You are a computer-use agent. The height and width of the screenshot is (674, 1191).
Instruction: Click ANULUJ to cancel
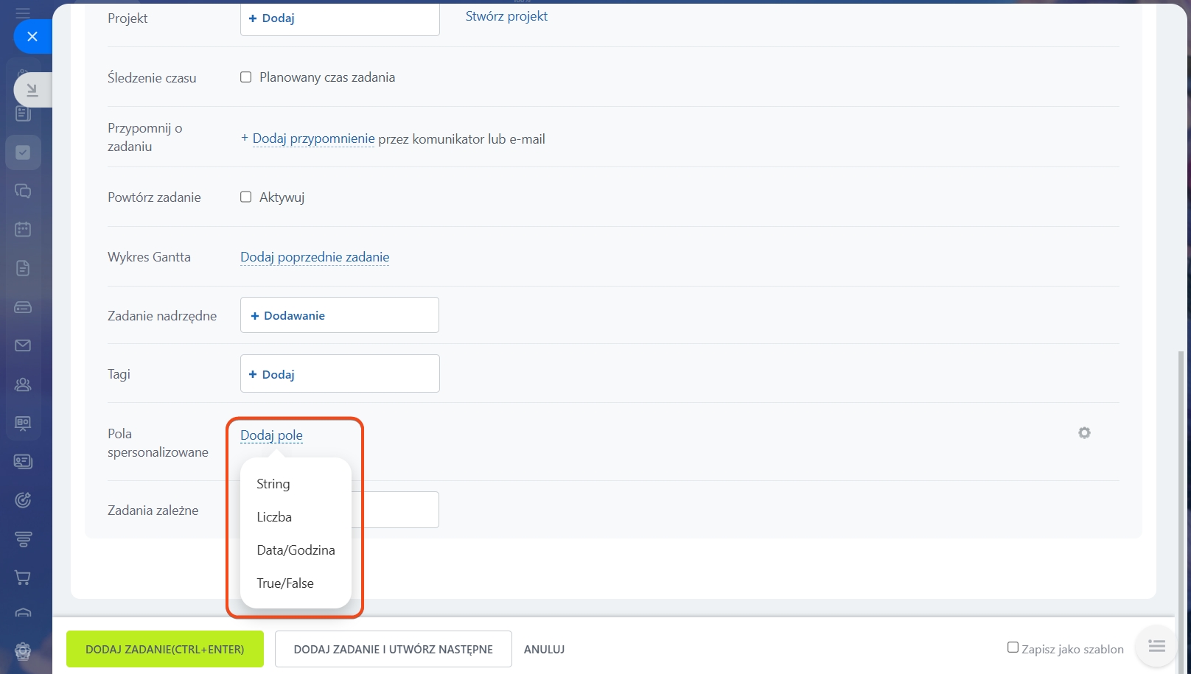click(544, 650)
